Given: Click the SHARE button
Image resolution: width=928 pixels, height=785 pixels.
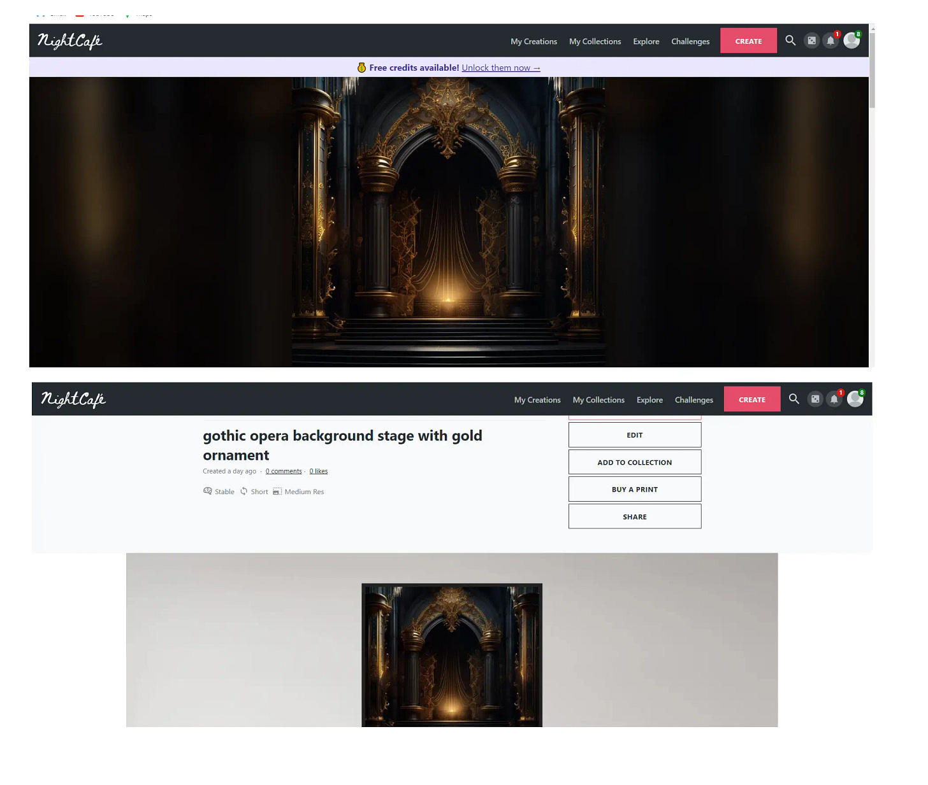Looking at the screenshot, I should [x=635, y=516].
